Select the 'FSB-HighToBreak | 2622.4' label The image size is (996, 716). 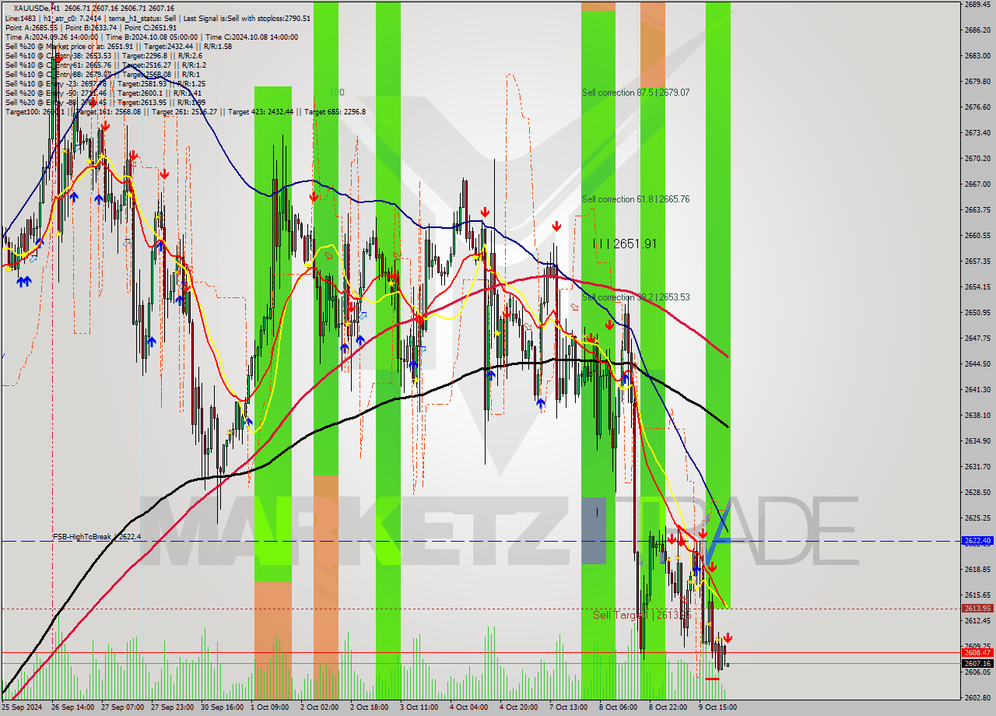click(x=97, y=537)
